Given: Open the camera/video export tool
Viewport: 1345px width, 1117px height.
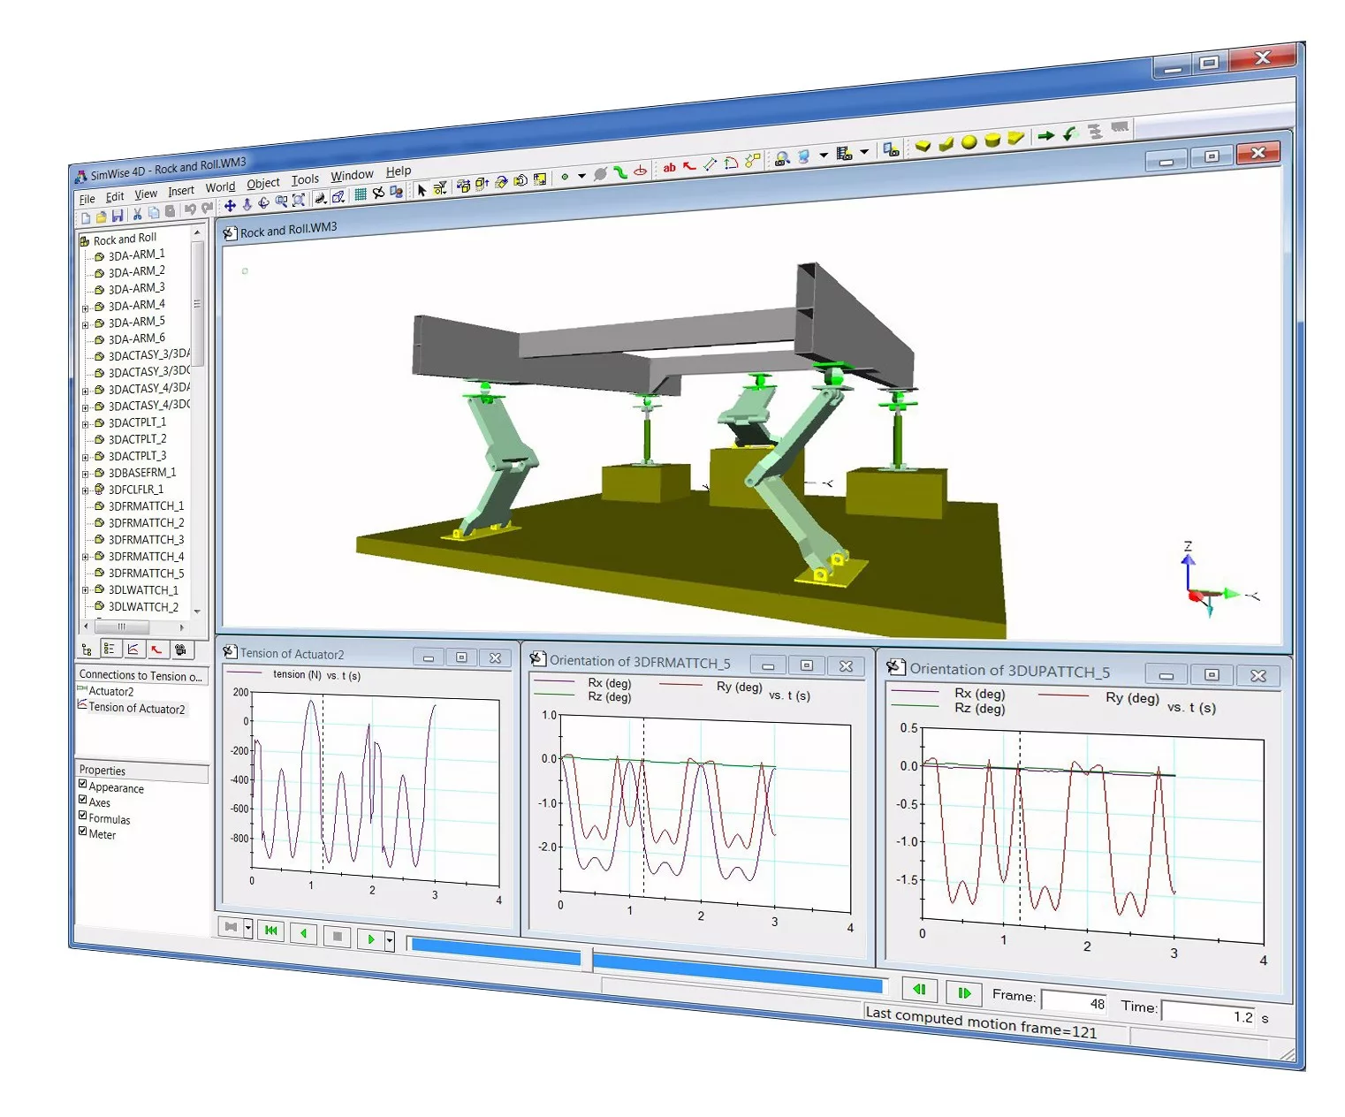Looking at the screenshot, I should 846,155.
